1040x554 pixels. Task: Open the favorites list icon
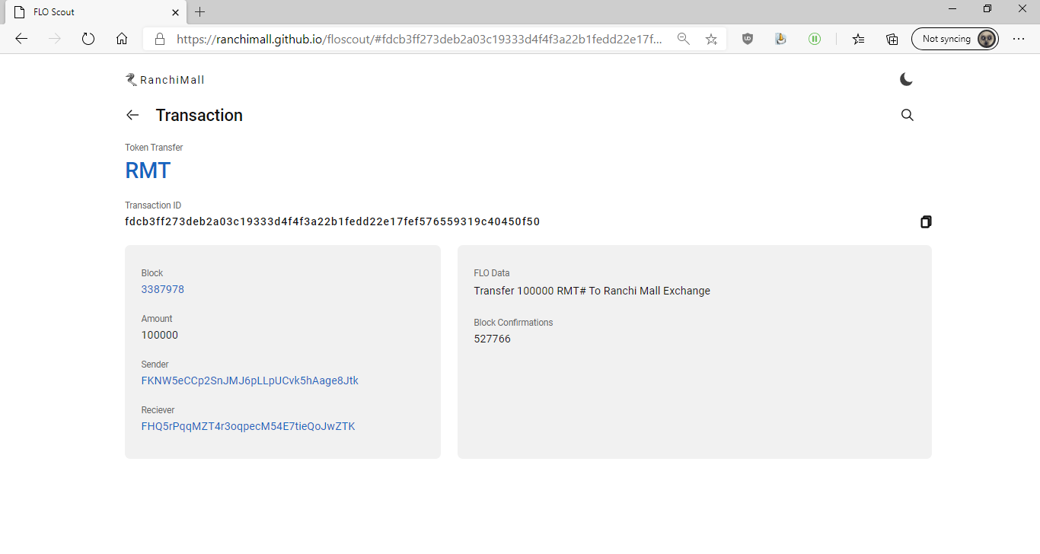coord(858,39)
